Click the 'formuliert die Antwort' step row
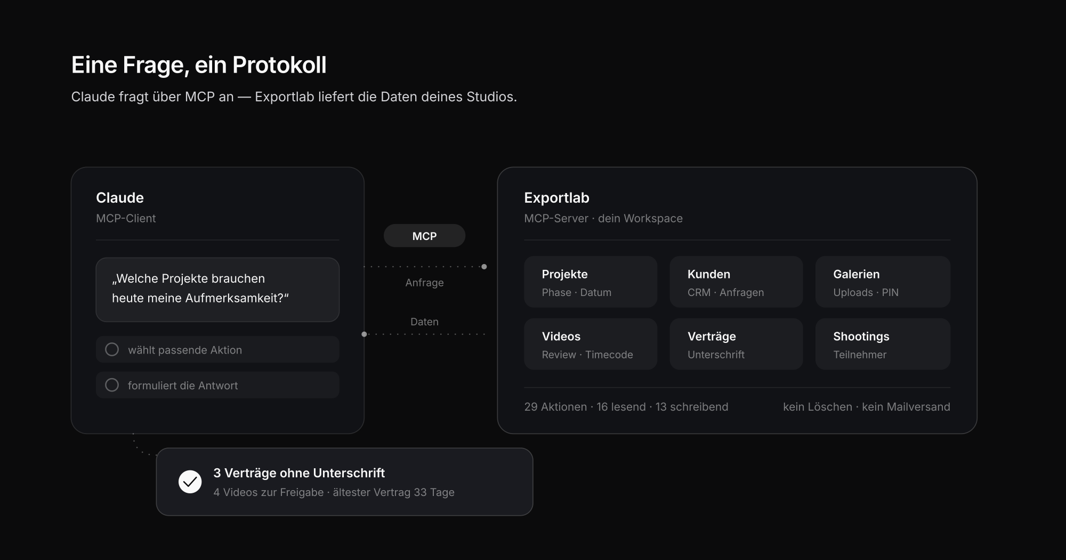1066x560 pixels. (x=217, y=385)
